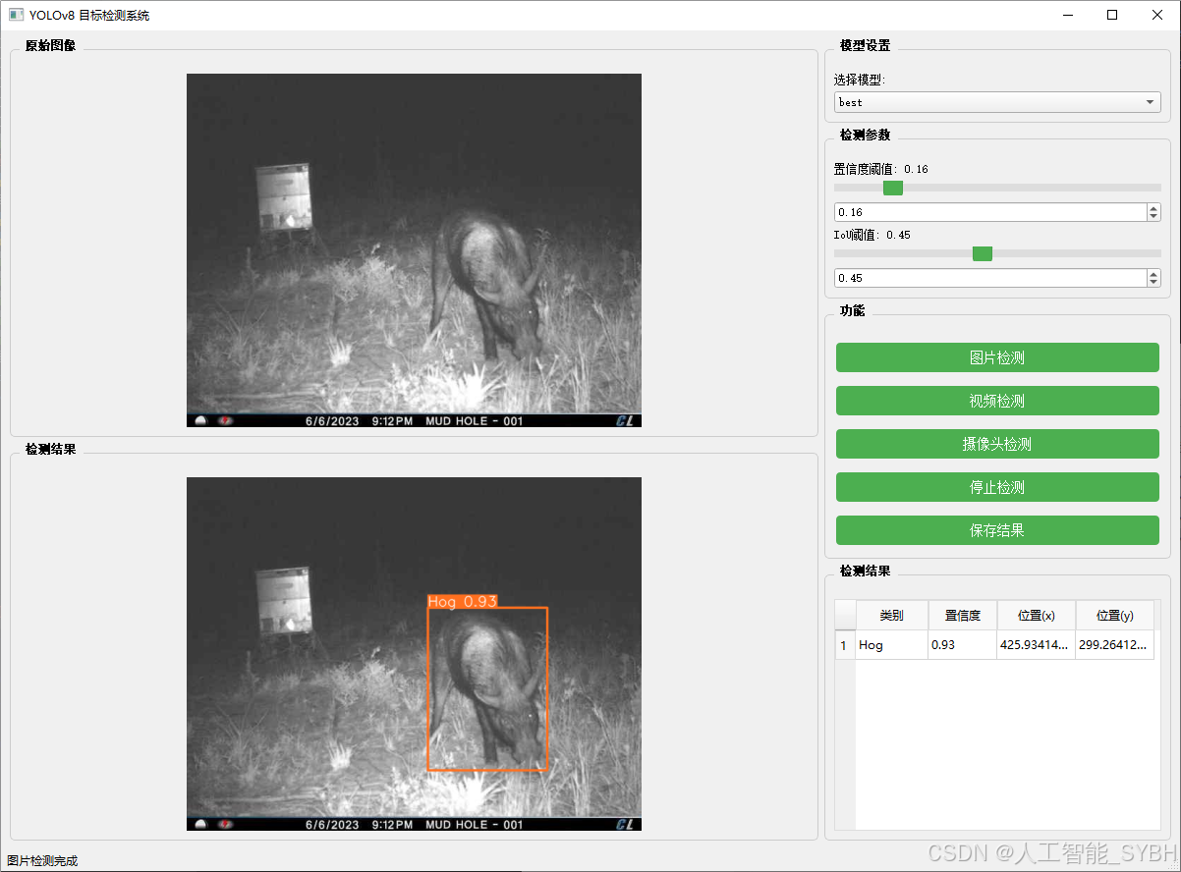Image resolution: width=1181 pixels, height=872 pixels.
Task: Open the 选择模型 dropdown showing best
Action: (x=996, y=102)
